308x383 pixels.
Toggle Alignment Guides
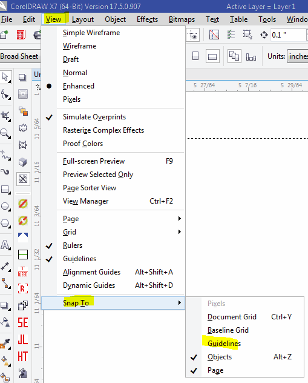point(113,272)
